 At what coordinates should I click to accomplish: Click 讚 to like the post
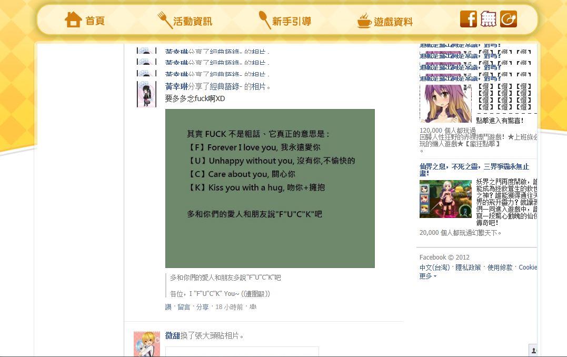(x=168, y=307)
